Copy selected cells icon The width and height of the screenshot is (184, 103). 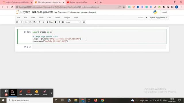click(x=30, y=22)
